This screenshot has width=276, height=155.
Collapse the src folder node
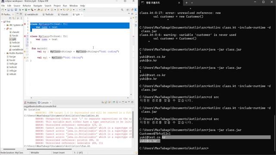[5, 29]
